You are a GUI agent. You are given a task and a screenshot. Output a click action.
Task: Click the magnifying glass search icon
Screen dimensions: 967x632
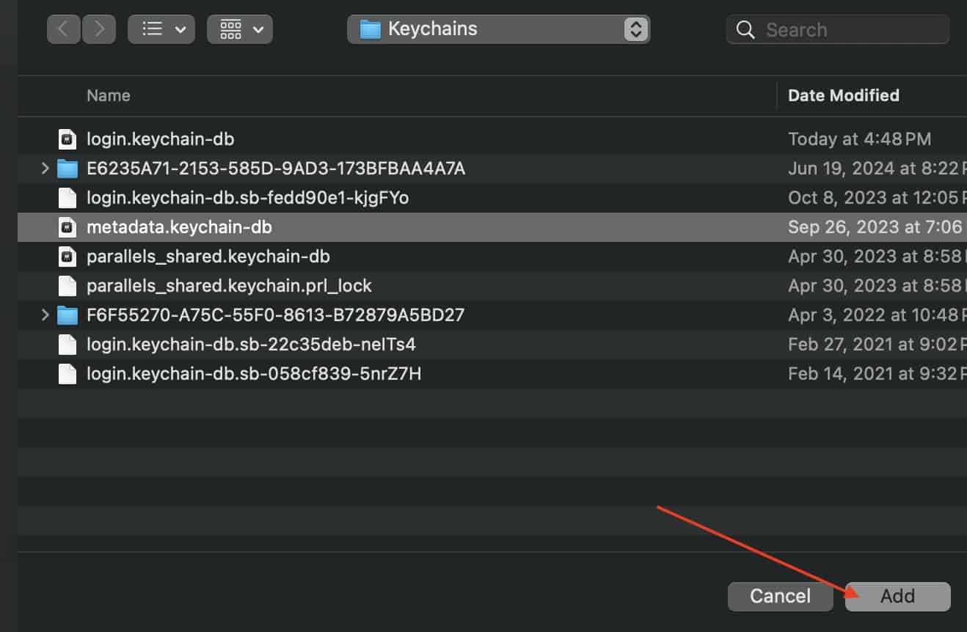[x=745, y=30]
